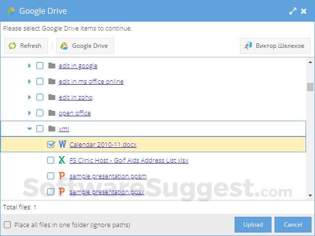Click the folder icon next to xml

[x=51, y=129]
